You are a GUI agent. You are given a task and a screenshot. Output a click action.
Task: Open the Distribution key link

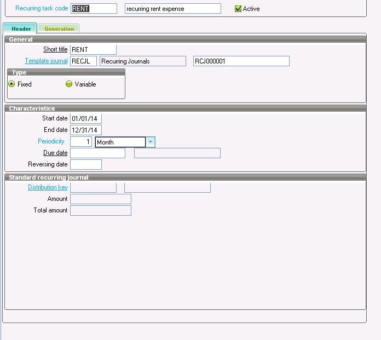point(48,187)
